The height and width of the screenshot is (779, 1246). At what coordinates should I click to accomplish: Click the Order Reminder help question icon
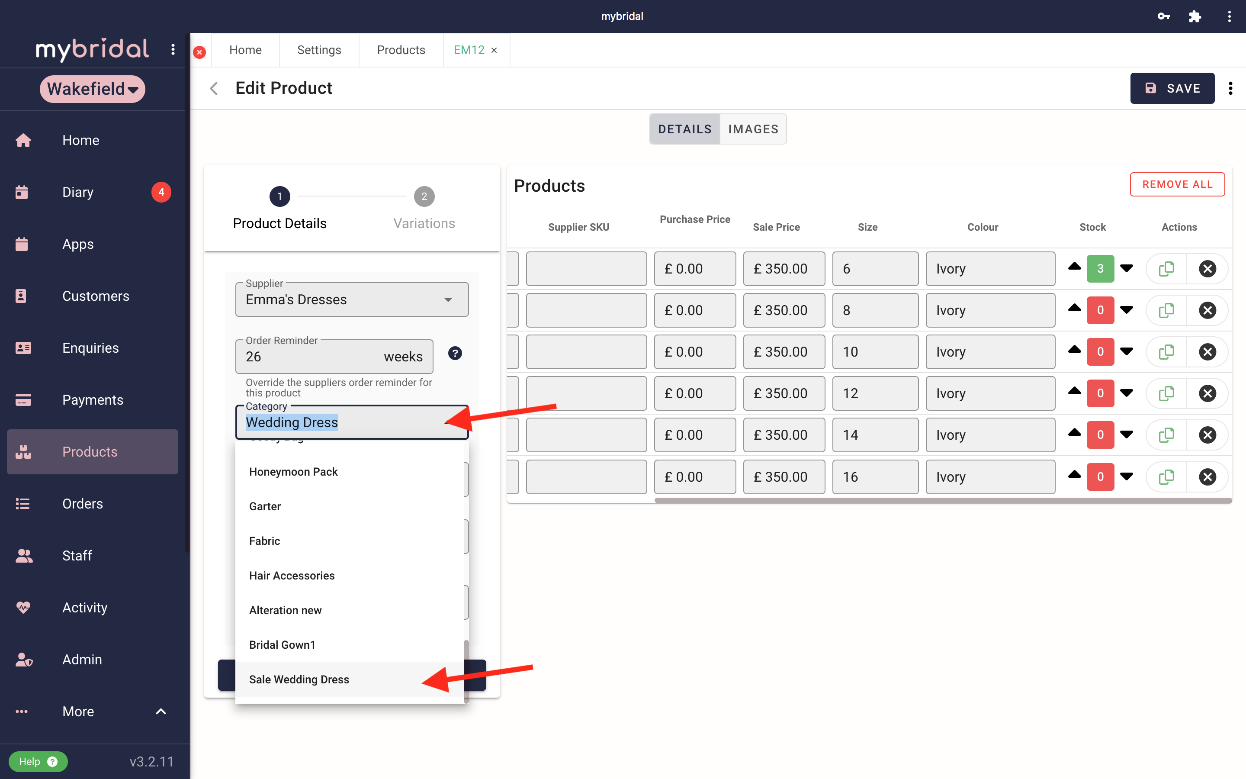455,354
